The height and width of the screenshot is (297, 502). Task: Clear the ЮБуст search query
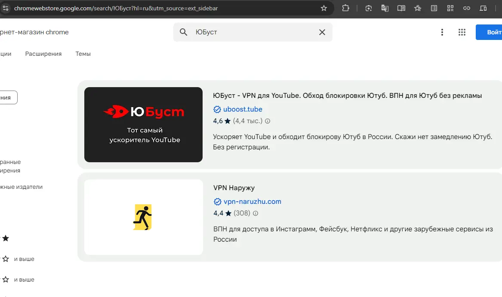[x=322, y=32]
